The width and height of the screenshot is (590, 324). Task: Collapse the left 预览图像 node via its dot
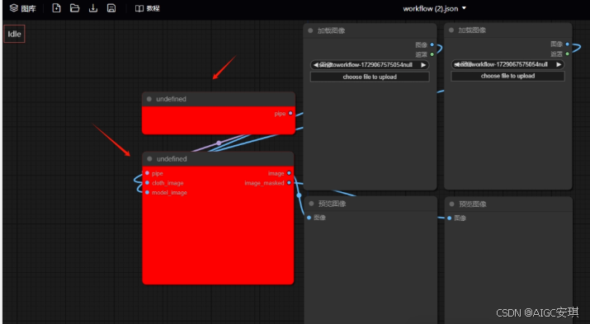click(311, 204)
